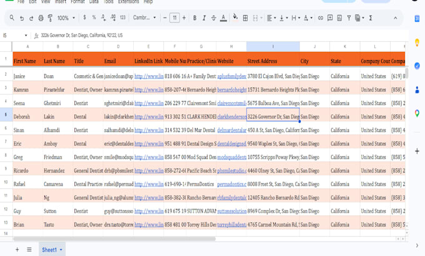Click the search menus magnifier icon
The image size is (425, 256).
(x=12, y=18)
